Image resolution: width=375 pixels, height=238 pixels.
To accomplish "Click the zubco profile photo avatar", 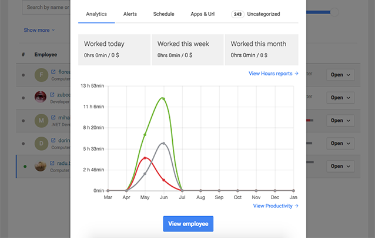I will 41,97.
